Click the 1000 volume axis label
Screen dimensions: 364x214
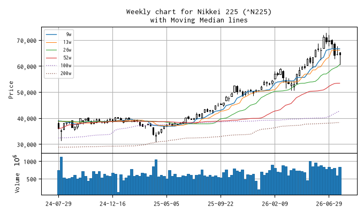click(31, 162)
